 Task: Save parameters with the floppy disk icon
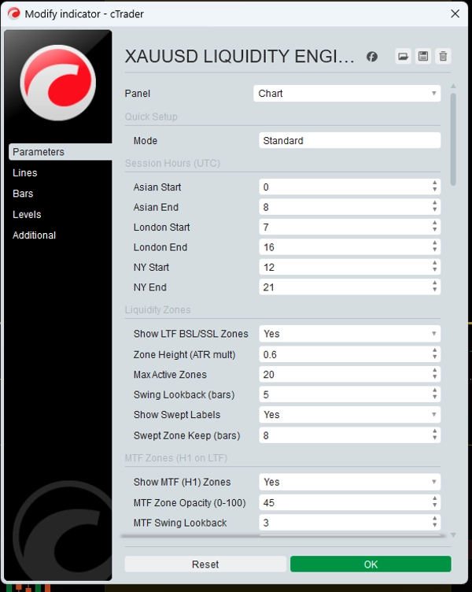(423, 57)
